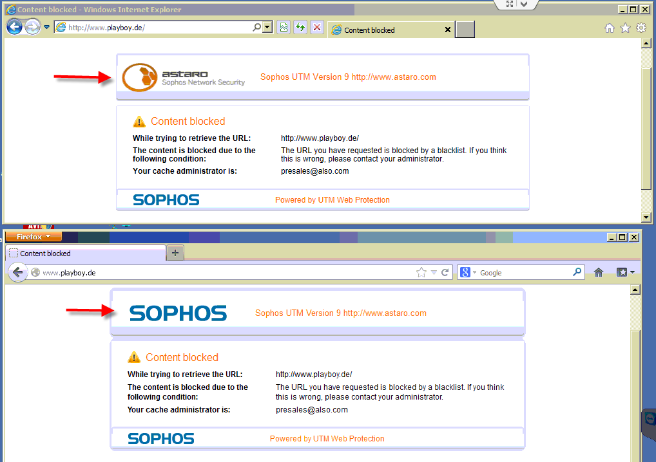Click presales@also.com in the IE page
The image size is (656, 462).
click(314, 171)
